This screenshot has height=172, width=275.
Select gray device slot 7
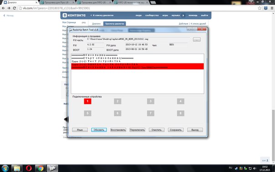151,113
